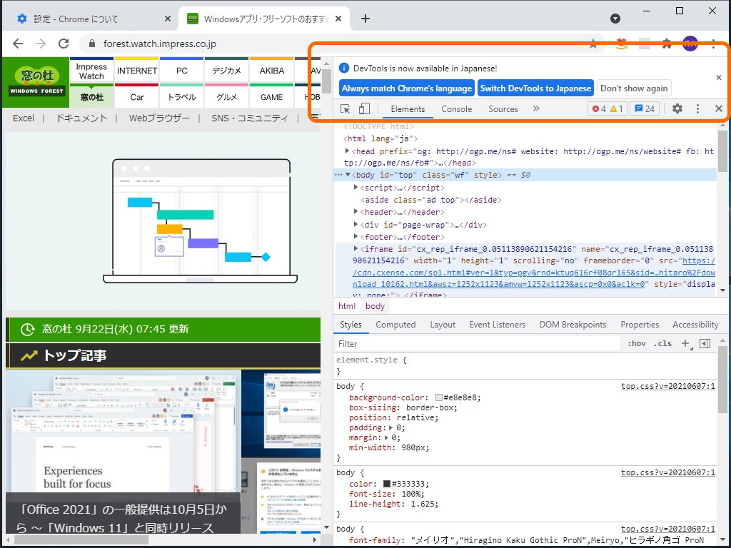Screen dimensions: 731x548
Task: Show more DevTools panels chevron
Action: click(x=536, y=108)
